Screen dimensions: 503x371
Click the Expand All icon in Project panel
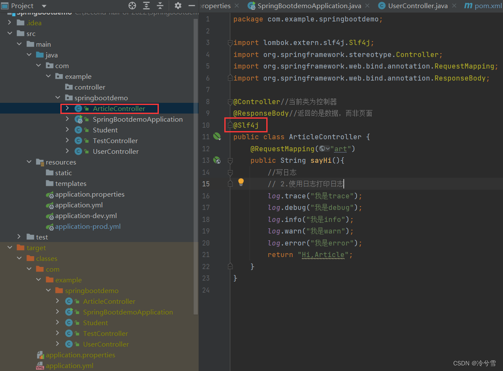pyautogui.click(x=146, y=6)
